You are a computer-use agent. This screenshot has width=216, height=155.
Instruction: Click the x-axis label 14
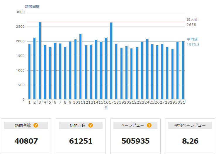(x=96, y=102)
